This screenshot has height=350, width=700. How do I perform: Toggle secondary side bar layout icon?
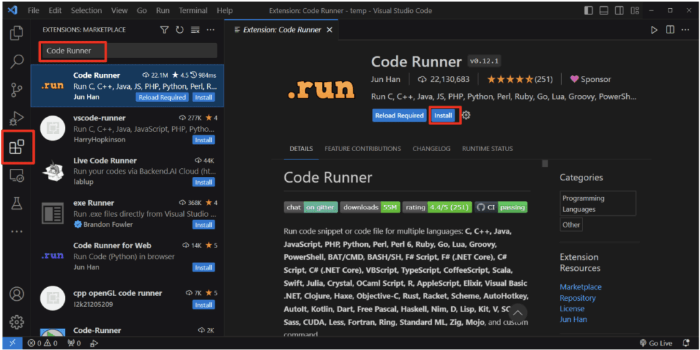tap(619, 10)
